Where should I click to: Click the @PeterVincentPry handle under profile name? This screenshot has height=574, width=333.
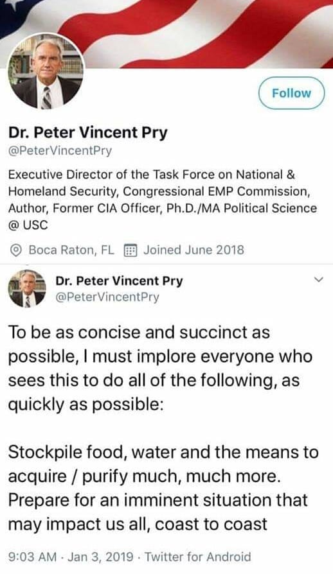coord(60,151)
